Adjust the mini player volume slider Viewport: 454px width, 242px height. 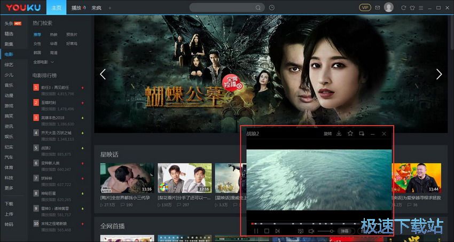[x=326, y=231]
